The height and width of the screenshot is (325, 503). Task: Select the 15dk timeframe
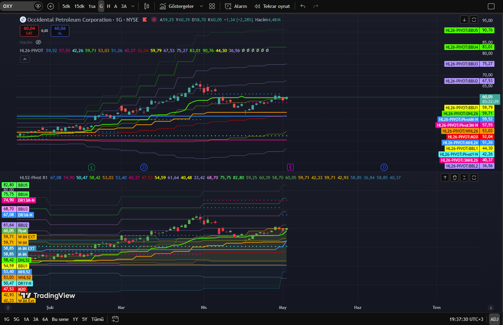[79, 6]
